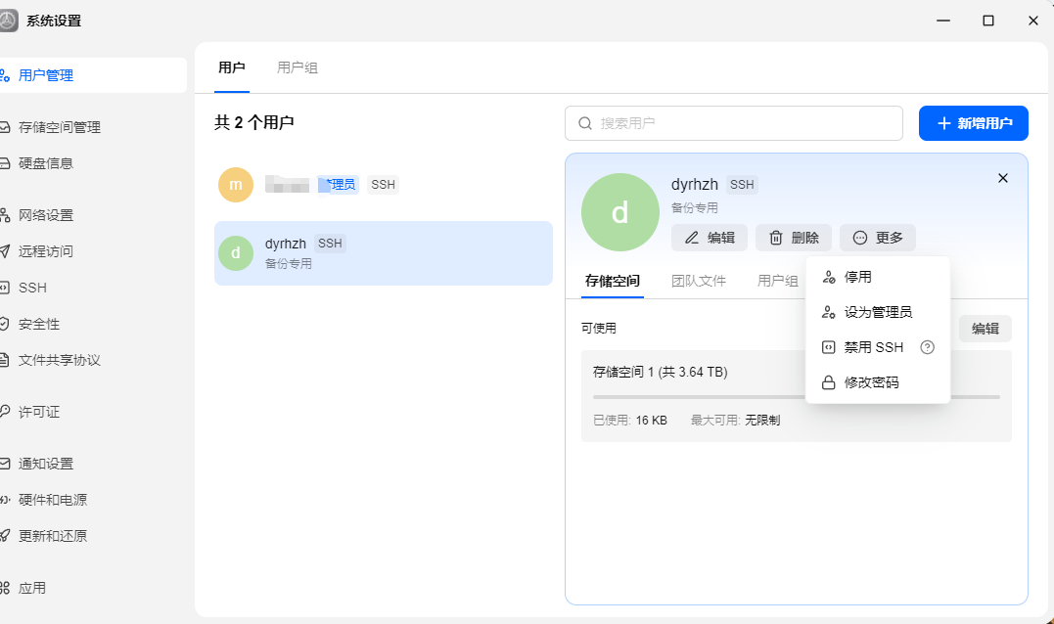Switch to the 用户 tab
The height and width of the screenshot is (624, 1054).
[232, 67]
